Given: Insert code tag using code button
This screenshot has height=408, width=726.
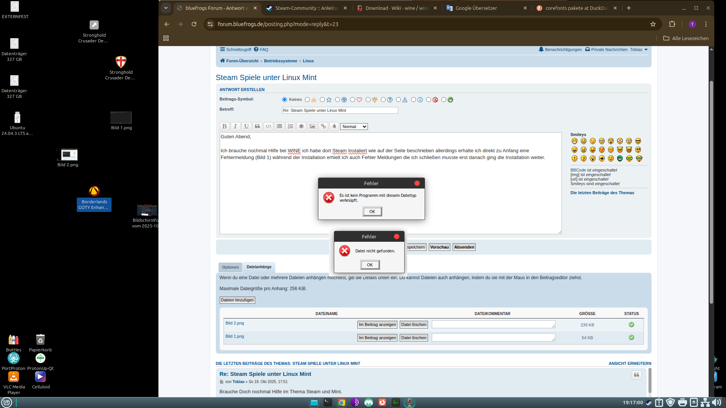Looking at the screenshot, I should [268, 127].
